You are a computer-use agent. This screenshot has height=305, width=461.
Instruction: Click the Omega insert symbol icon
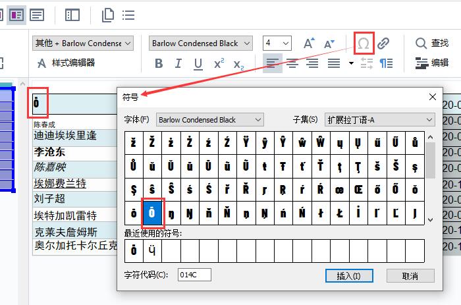point(364,43)
